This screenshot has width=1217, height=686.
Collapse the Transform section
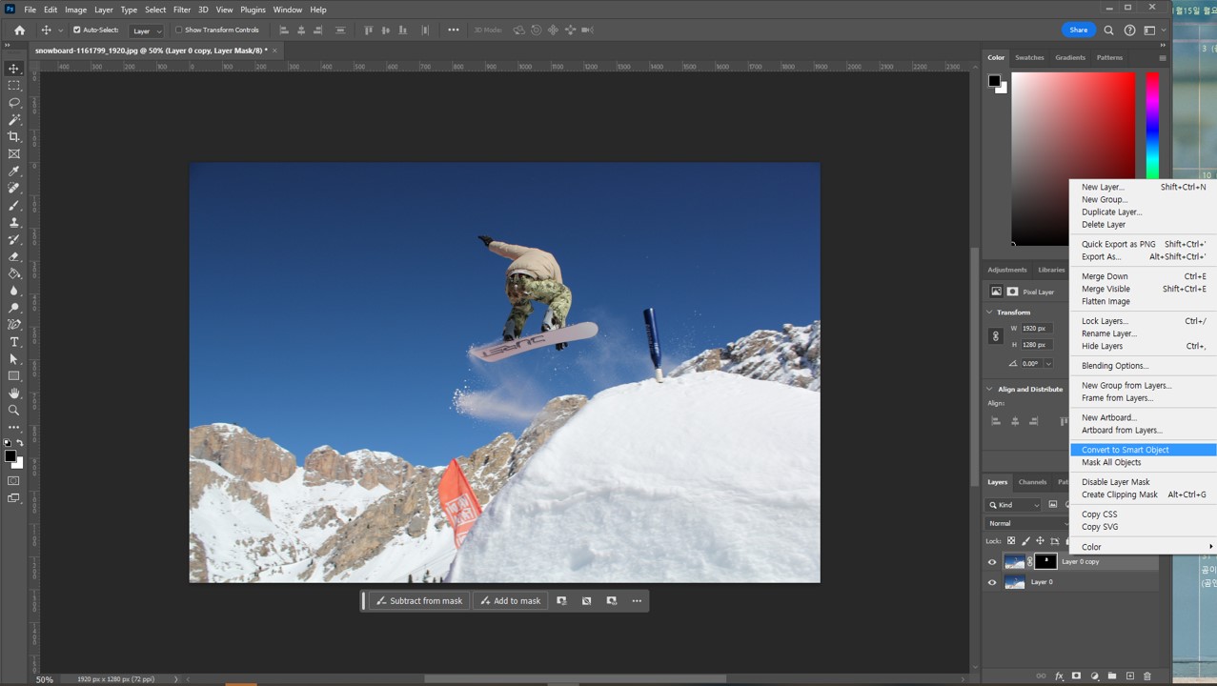point(989,313)
